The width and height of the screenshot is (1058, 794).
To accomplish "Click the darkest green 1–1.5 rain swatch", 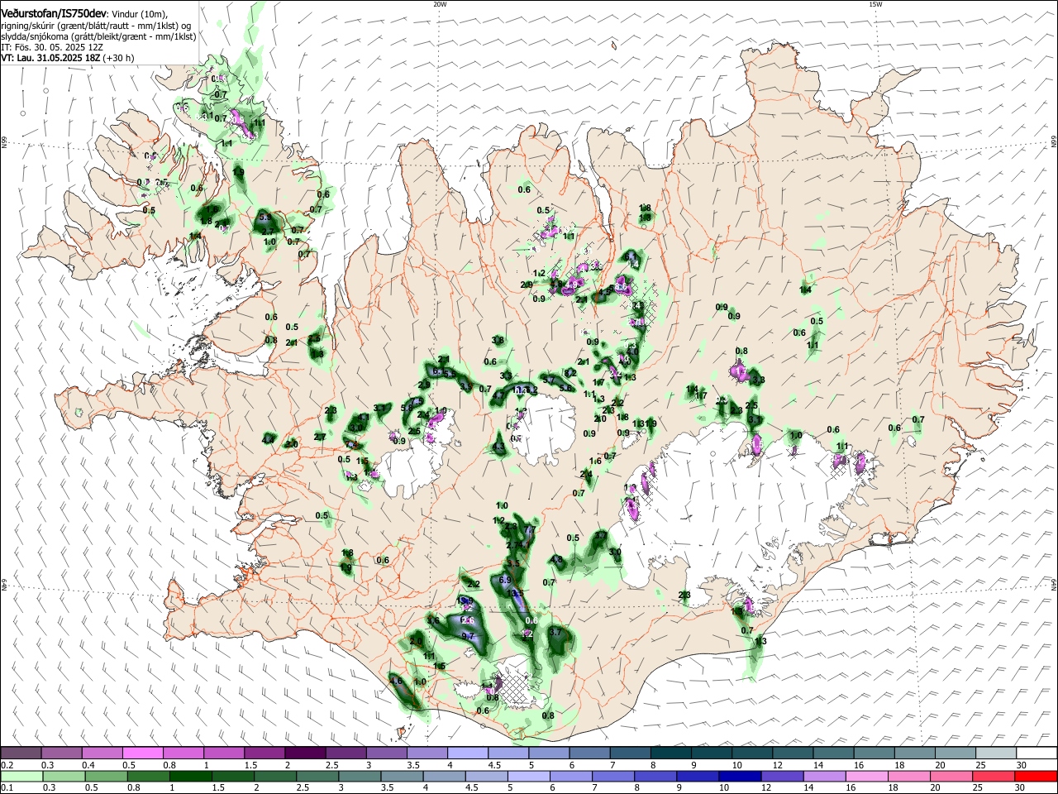I will tap(192, 776).
